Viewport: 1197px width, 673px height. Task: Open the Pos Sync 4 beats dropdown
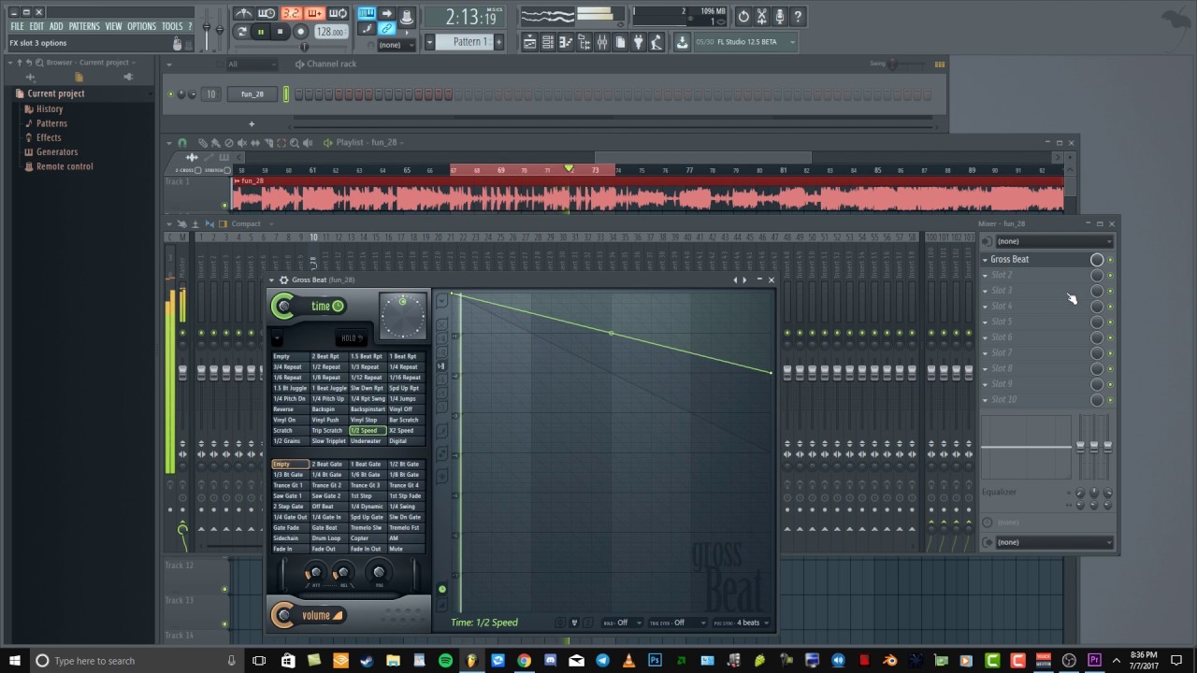click(x=742, y=623)
